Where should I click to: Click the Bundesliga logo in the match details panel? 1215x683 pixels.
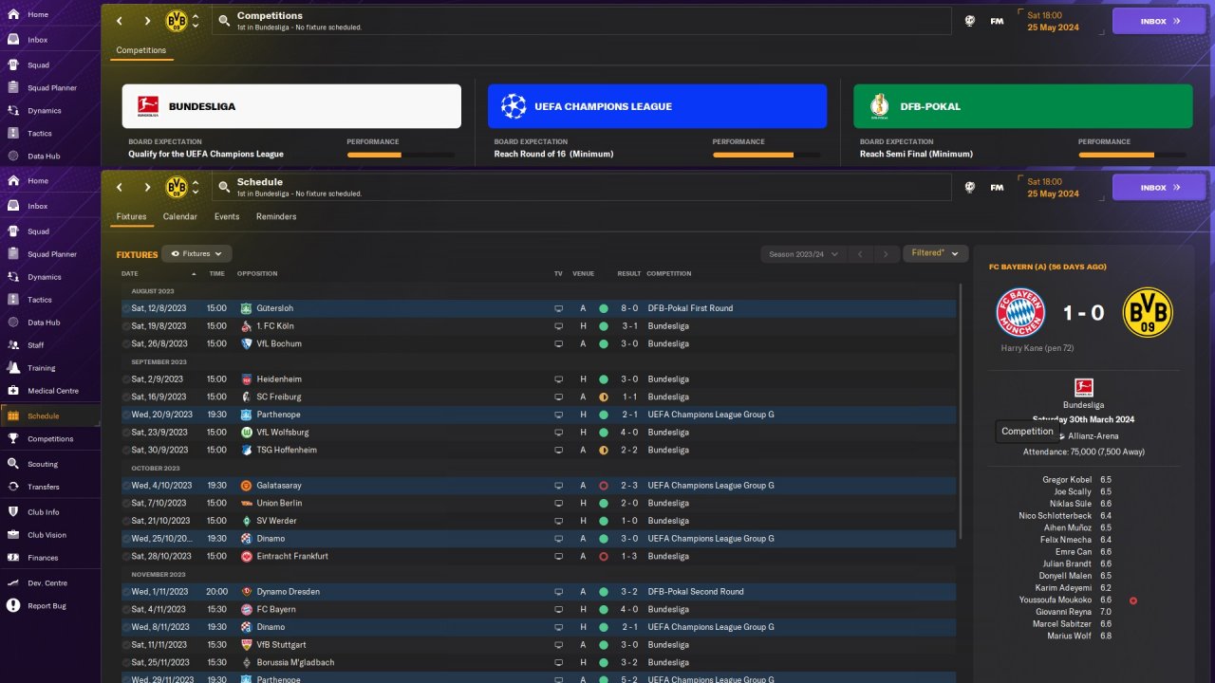tap(1084, 387)
